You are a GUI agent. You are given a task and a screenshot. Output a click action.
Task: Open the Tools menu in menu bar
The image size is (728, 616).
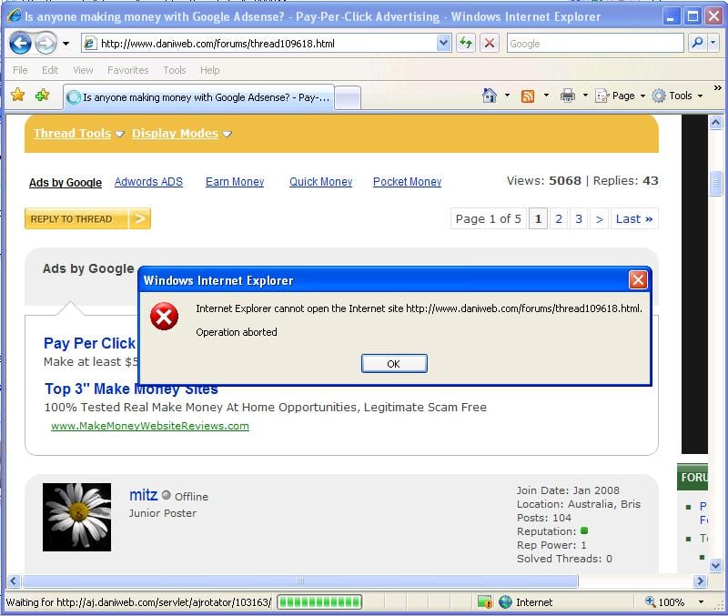point(175,70)
